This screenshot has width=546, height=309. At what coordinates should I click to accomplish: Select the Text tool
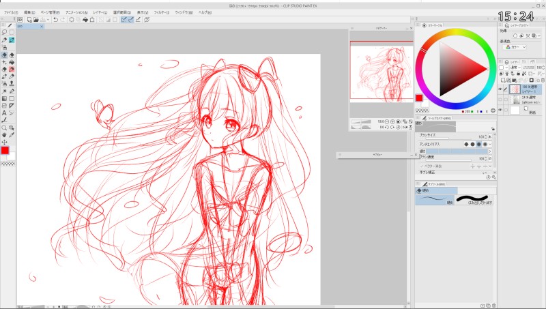[4, 113]
